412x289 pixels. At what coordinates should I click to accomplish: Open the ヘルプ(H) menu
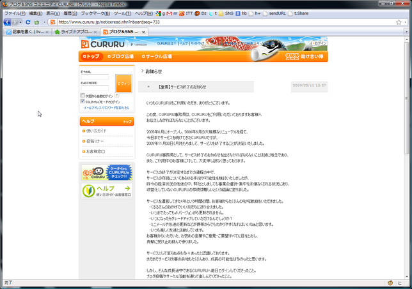coord(144,13)
